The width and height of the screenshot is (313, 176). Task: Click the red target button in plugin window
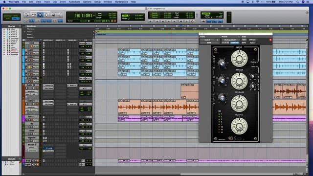pyautogui.click(x=270, y=40)
